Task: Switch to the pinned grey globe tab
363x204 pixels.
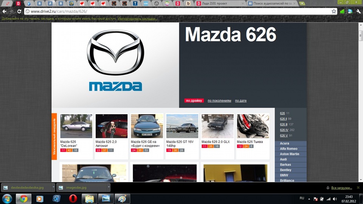Action: coord(157,3)
